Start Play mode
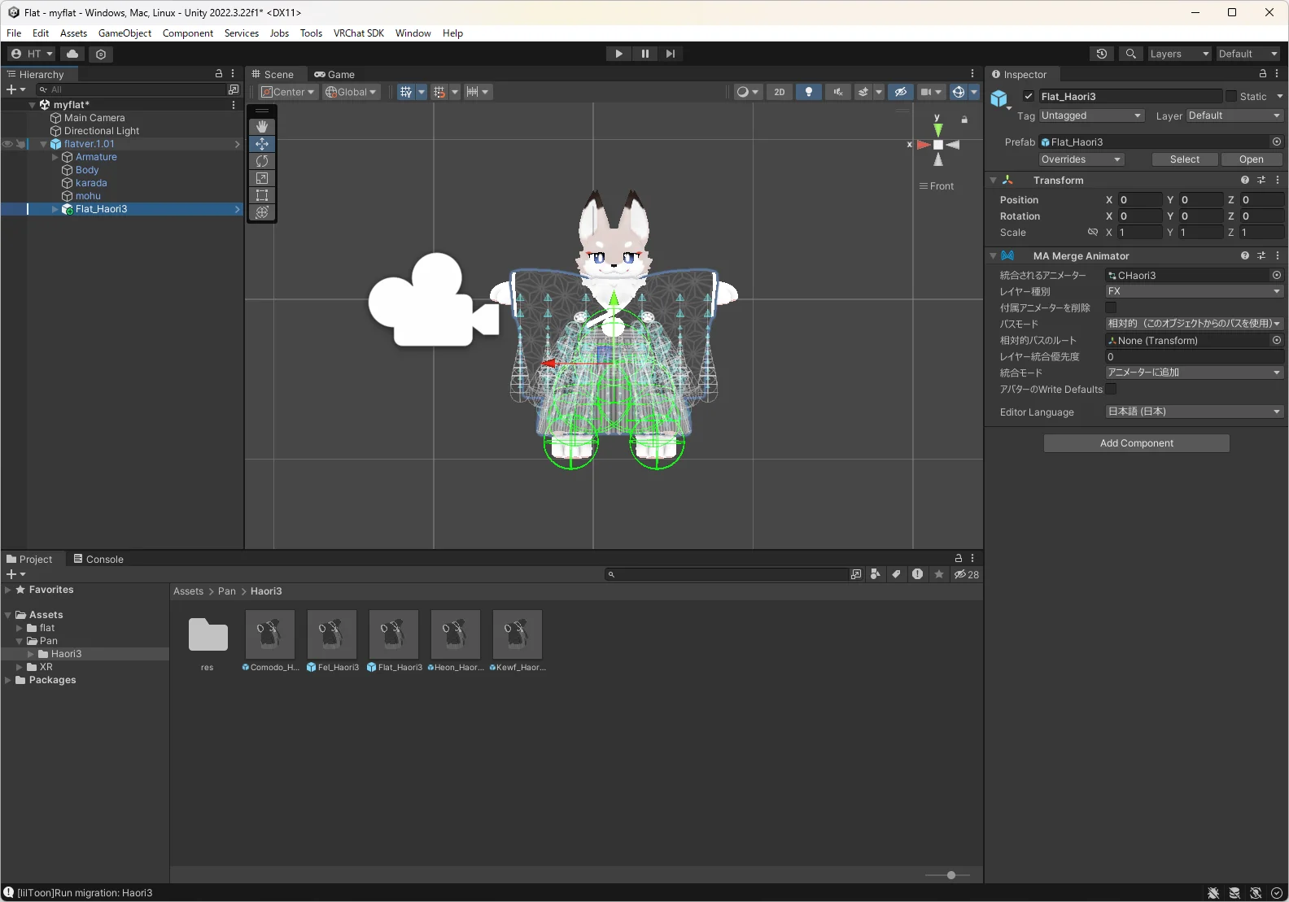 coord(619,54)
